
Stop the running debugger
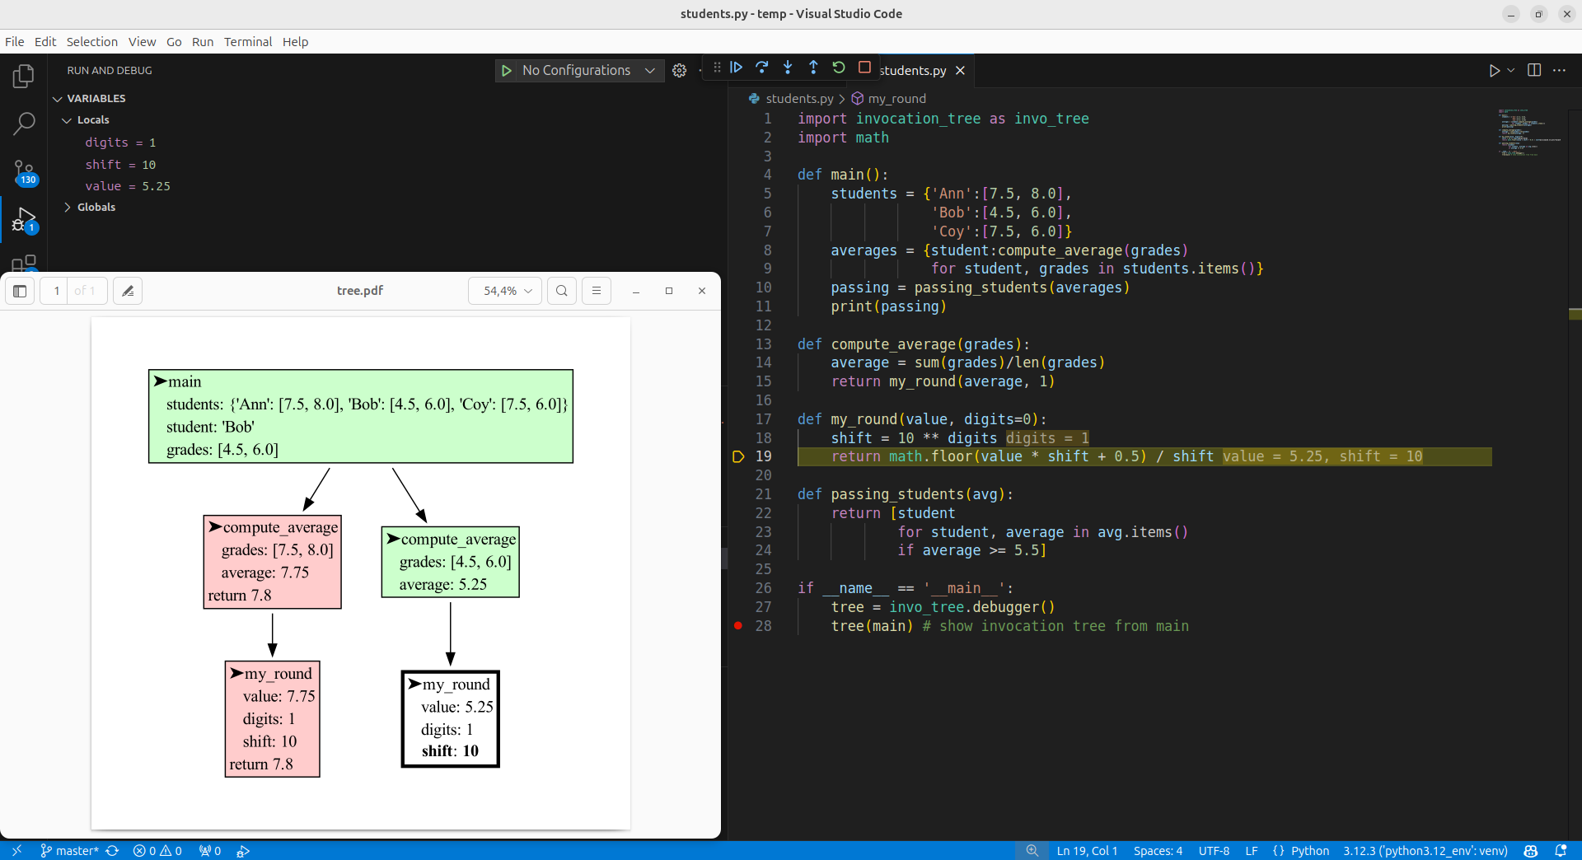point(864,68)
